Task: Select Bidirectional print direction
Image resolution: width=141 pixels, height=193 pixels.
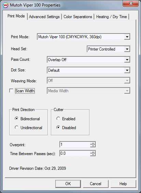Action: [17, 119]
